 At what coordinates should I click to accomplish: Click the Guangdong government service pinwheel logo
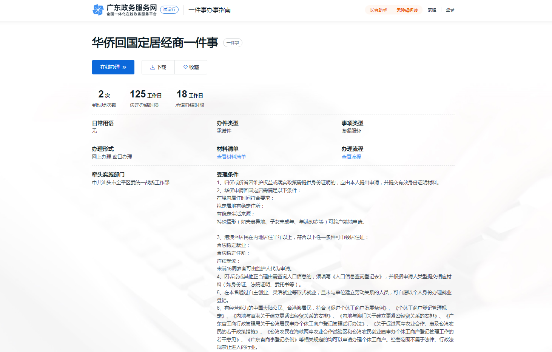point(98,10)
